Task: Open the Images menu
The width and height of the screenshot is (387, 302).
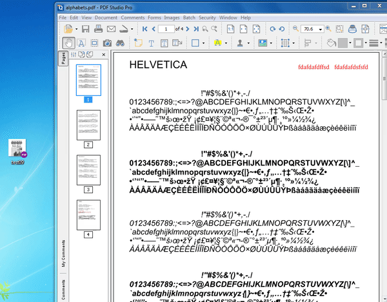Action: click(x=172, y=17)
